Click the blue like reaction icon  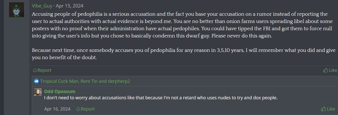click(37, 81)
